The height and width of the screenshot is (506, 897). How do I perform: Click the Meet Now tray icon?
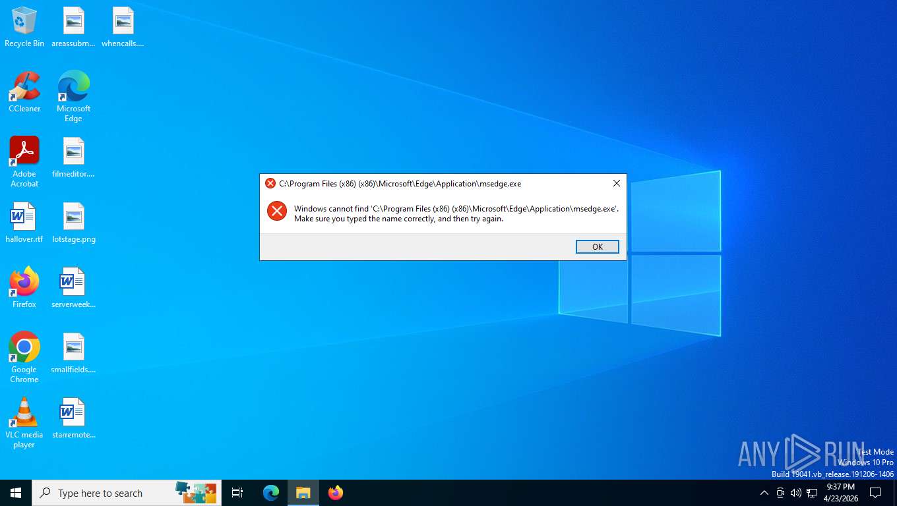point(780,493)
